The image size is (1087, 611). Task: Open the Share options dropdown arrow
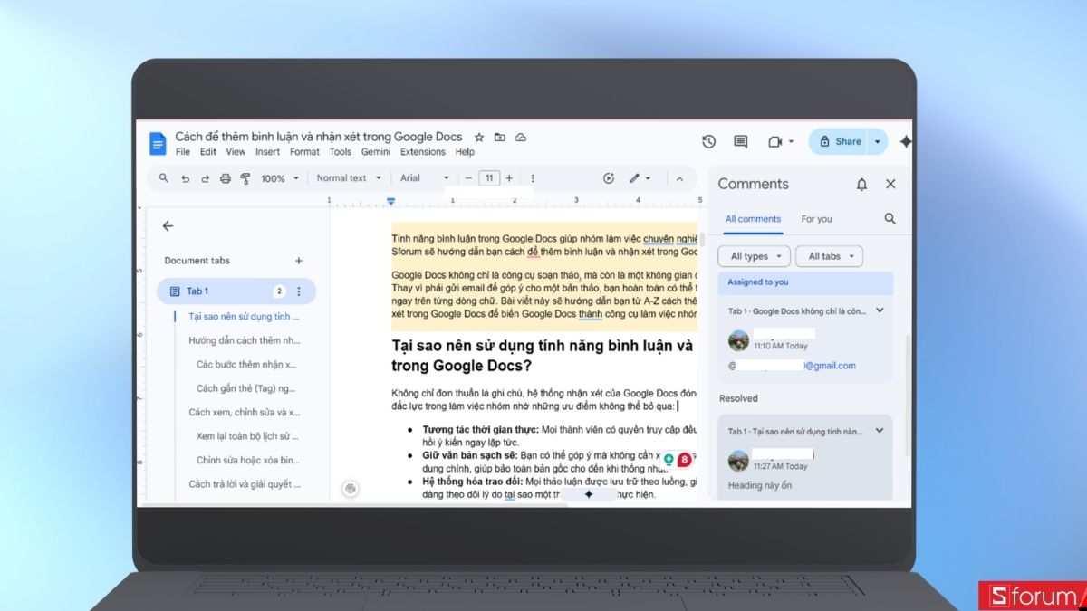(877, 142)
